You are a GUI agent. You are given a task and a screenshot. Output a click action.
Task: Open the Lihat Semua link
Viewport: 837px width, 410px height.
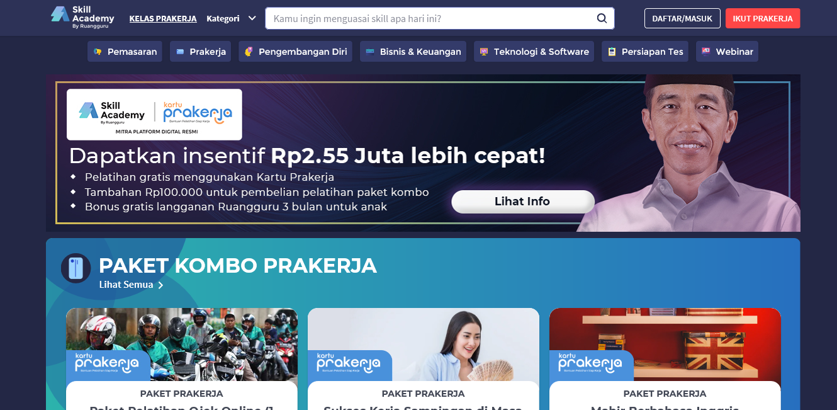point(126,285)
